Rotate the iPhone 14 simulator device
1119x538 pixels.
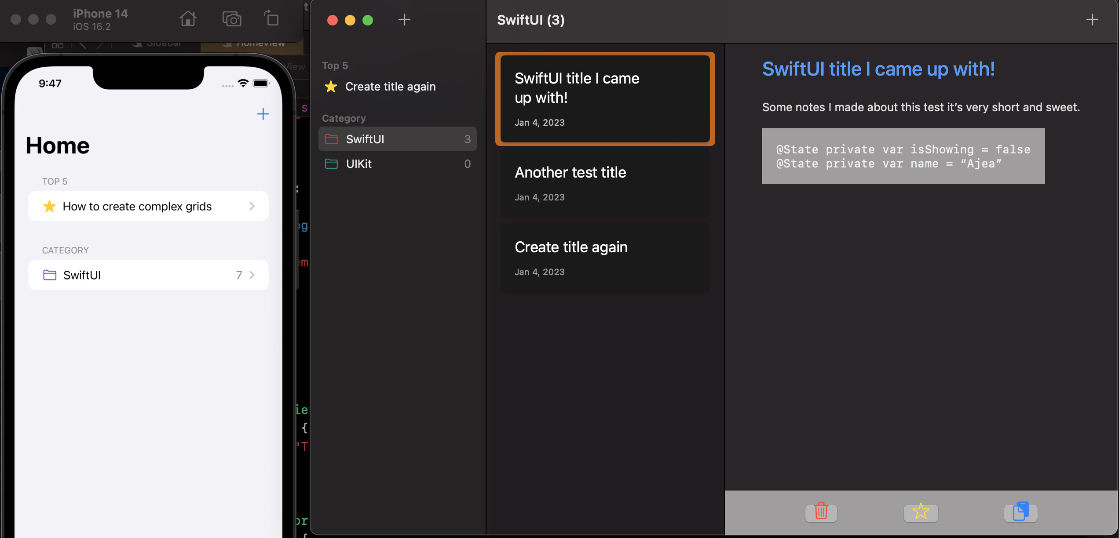click(x=271, y=18)
